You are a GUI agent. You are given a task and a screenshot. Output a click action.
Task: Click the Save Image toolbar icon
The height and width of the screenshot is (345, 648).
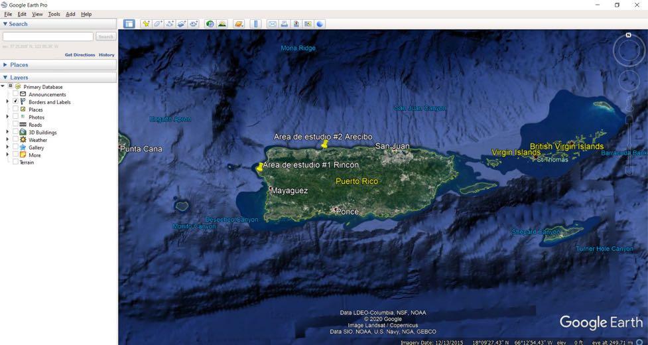coord(296,24)
